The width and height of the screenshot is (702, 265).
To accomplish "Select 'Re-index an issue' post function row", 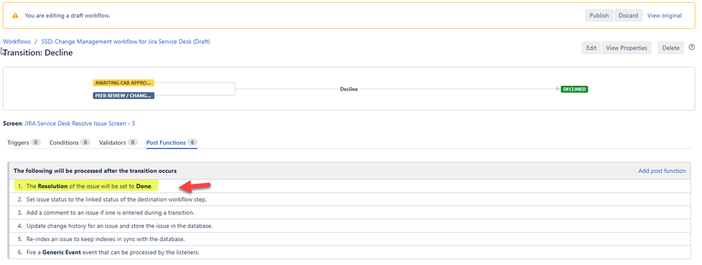I will [349, 238].
